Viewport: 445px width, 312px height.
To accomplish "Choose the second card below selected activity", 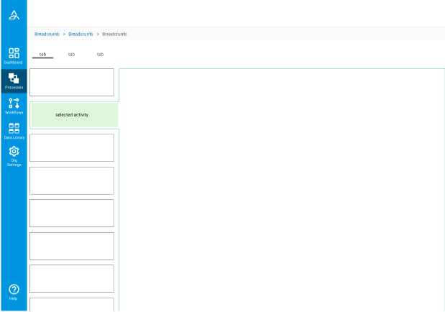I will pos(71,180).
